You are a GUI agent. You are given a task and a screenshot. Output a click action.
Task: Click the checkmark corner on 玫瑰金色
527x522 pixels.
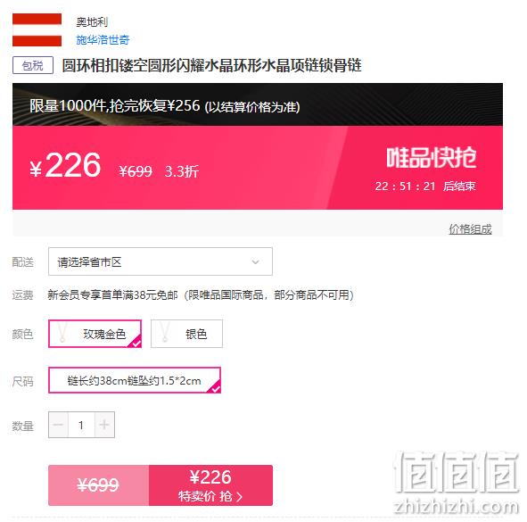point(136,342)
